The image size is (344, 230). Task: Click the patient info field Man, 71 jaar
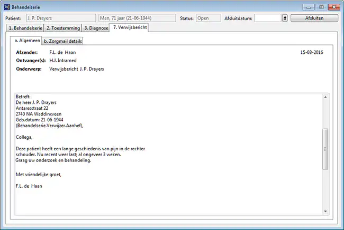click(x=137, y=18)
